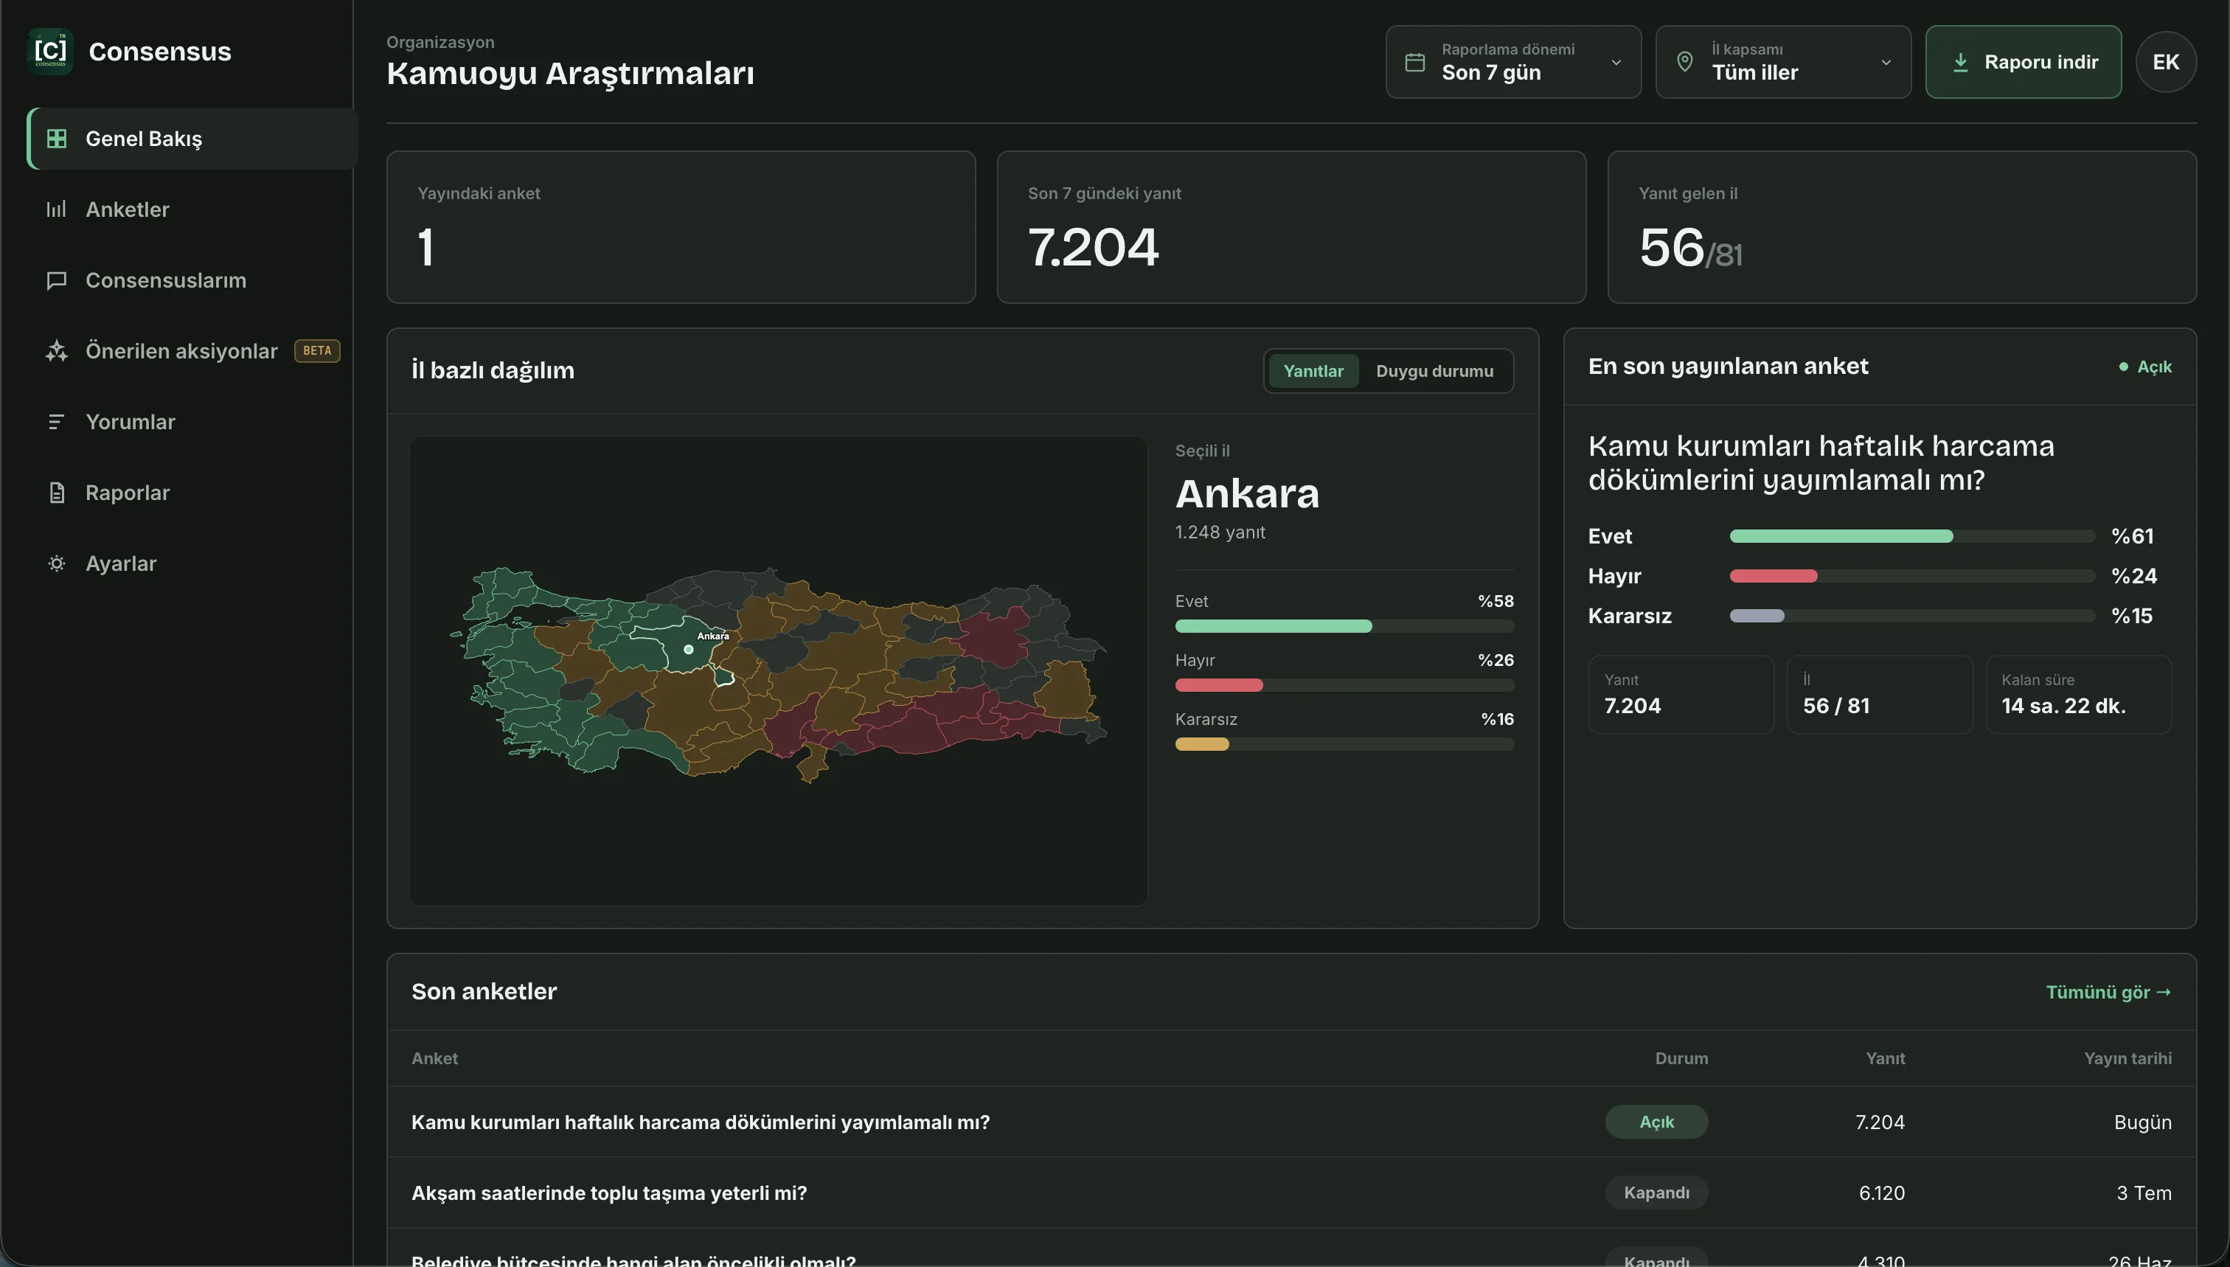Click the Açık status badge in table
This screenshot has width=2230, height=1267.
pyautogui.click(x=1656, y=1122)
